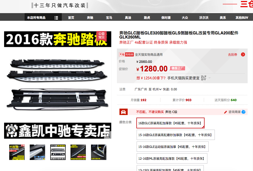Select the first 4S配套 thumbnail image
The width and height of the screenshot is (253, 171).
[17, 152]
